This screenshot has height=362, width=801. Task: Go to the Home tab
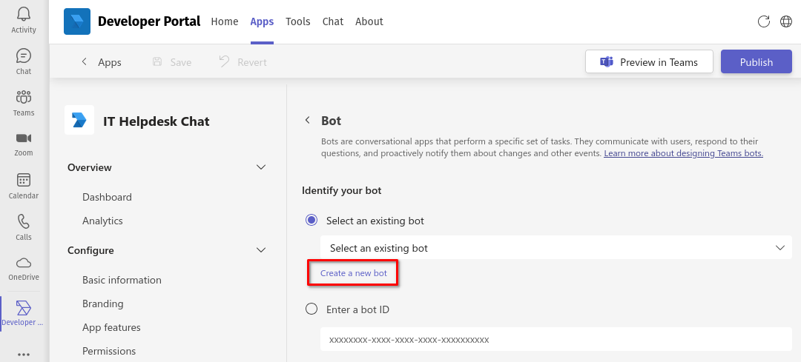point(225,21)
